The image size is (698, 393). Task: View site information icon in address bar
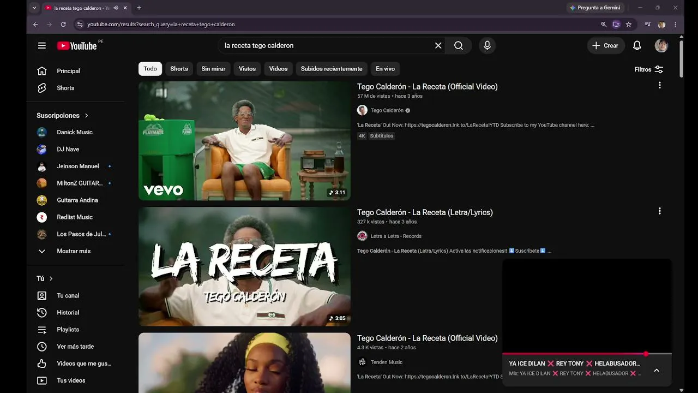pos(80,25)
